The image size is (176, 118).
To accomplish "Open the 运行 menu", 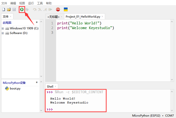I will click(x=31, y=3).
